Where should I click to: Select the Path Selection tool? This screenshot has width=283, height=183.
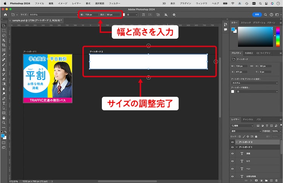[x=4, y=108]
